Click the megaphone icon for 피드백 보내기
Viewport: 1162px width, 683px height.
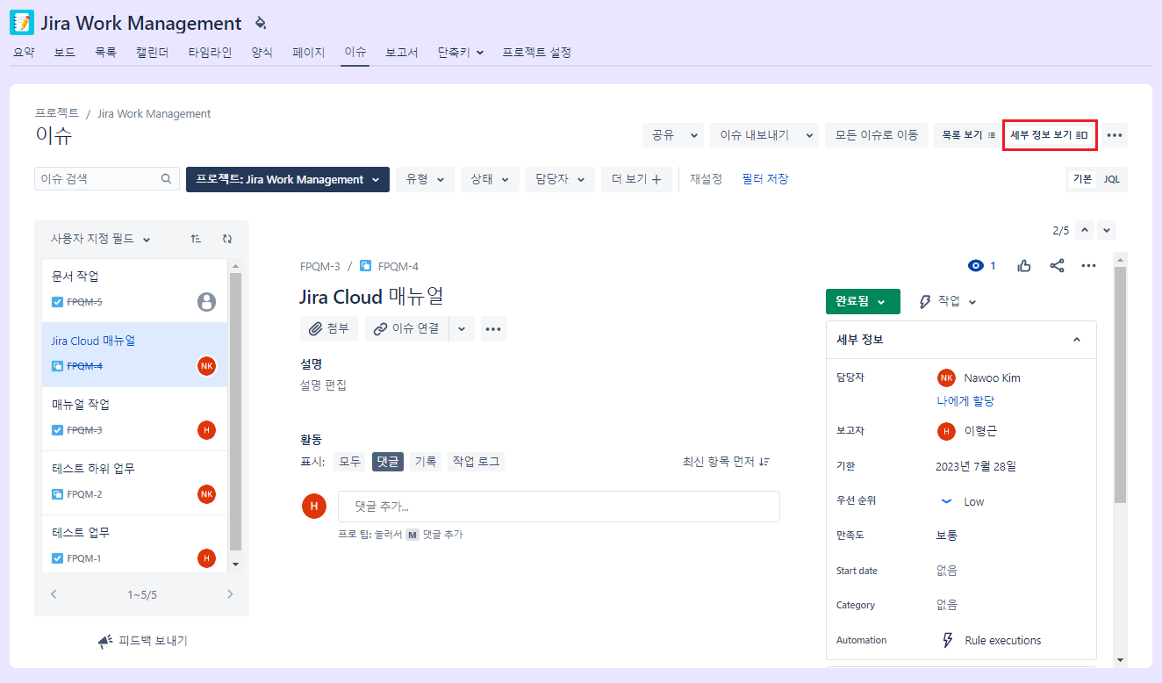point(105,641)
